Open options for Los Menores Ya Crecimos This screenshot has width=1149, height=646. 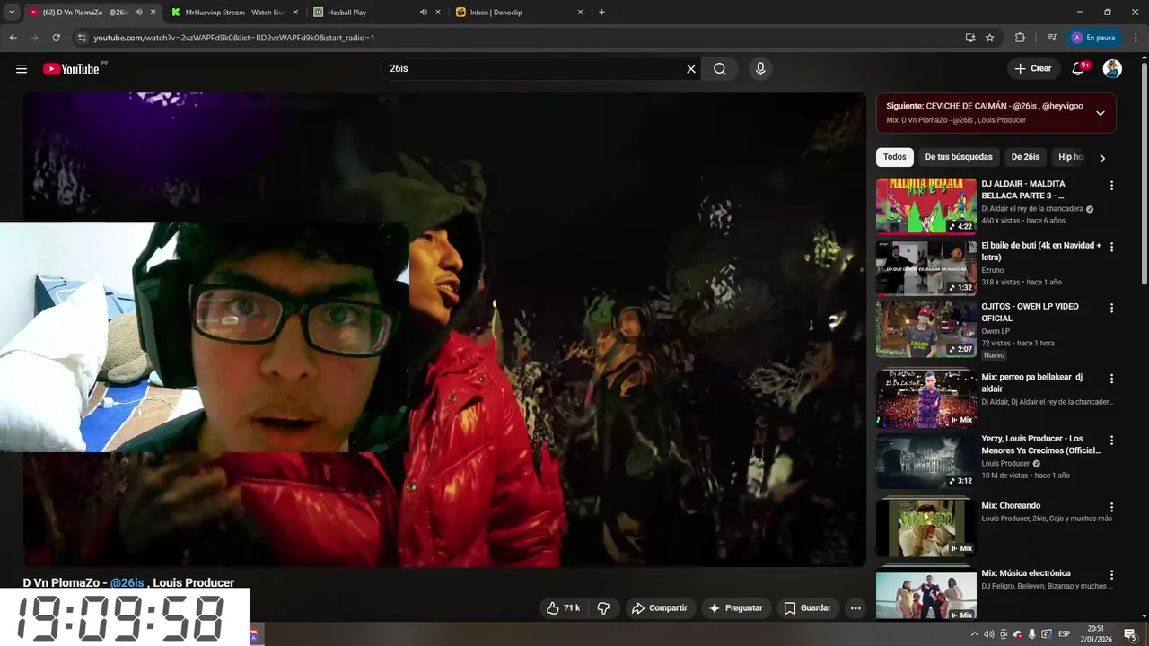(x=1111, y=441)
